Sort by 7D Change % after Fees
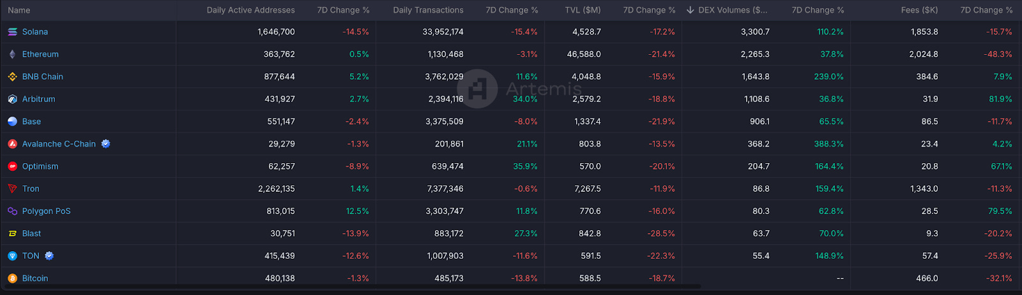This screenshot has width=1022, height=295. click(987, 10)
